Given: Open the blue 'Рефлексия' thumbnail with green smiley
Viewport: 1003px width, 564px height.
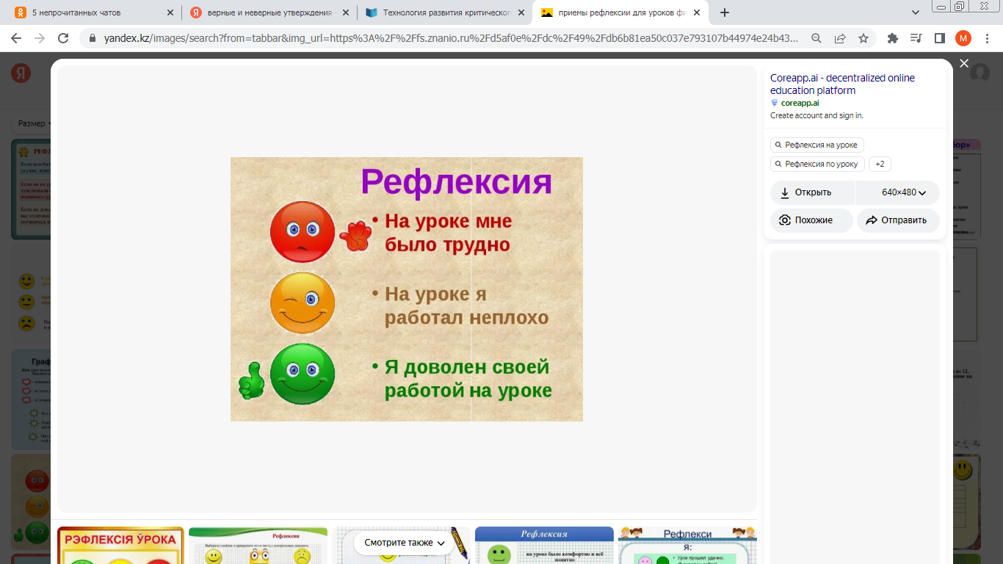Looking at the screenshot, I should [x=544, y=546].
